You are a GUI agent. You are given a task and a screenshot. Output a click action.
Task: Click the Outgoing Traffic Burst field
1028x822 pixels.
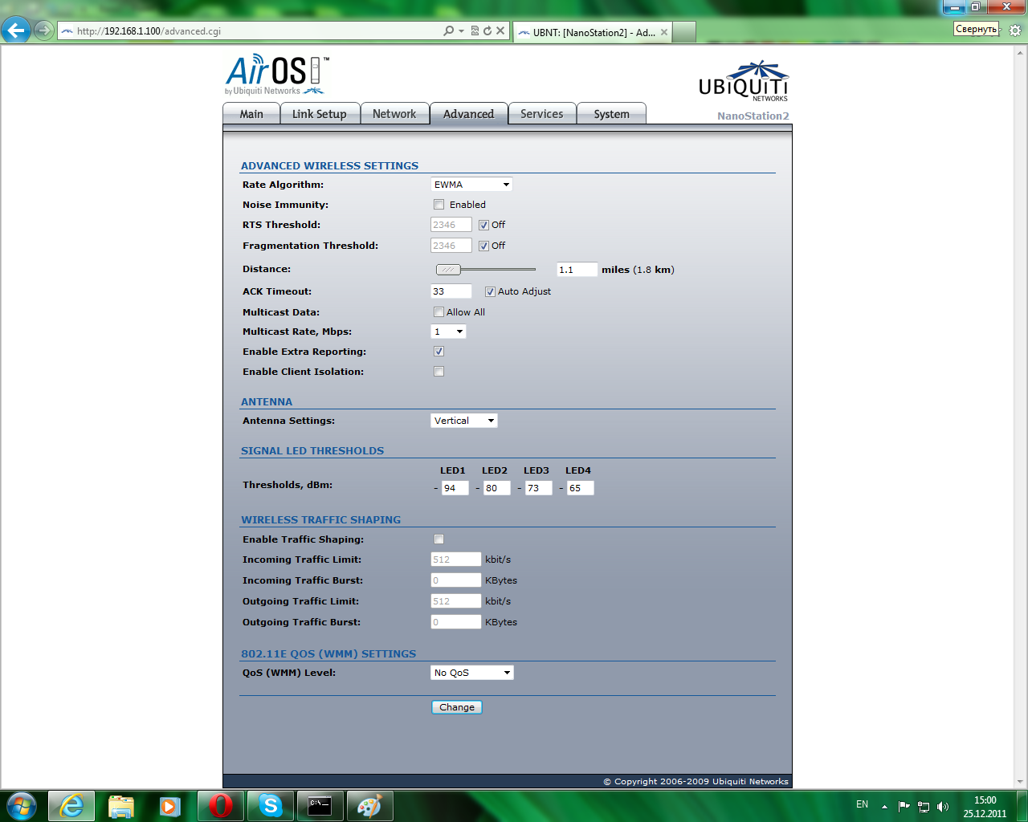tap(456, 622)
